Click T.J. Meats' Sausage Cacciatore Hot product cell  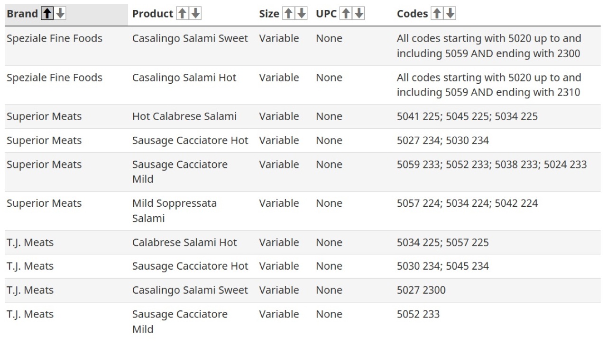point(190,266)
